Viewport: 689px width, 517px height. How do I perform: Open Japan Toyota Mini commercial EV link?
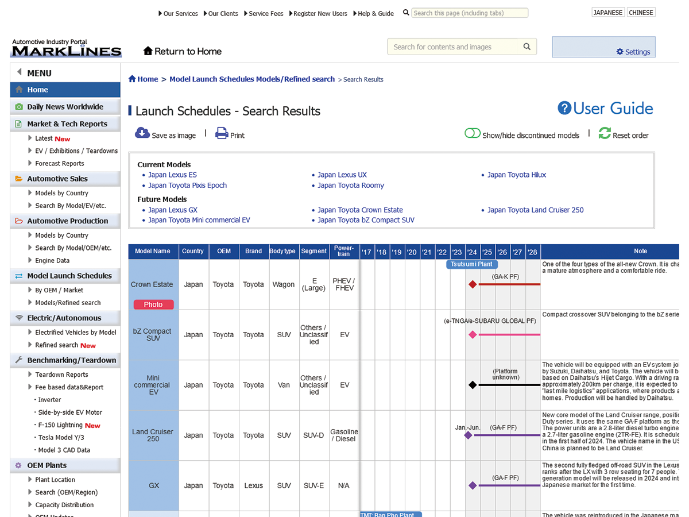tap(199, 221)
